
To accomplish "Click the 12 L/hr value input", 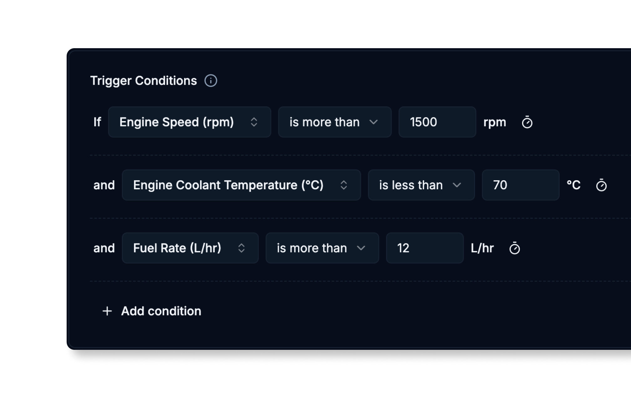I will pyautogui.click(x=425, y=248).
